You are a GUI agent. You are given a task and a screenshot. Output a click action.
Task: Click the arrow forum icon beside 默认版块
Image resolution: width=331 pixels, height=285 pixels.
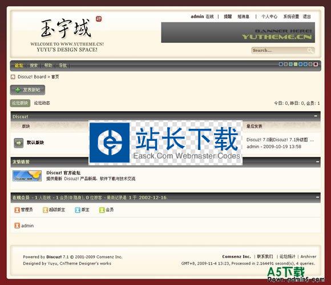pos(19,143)
